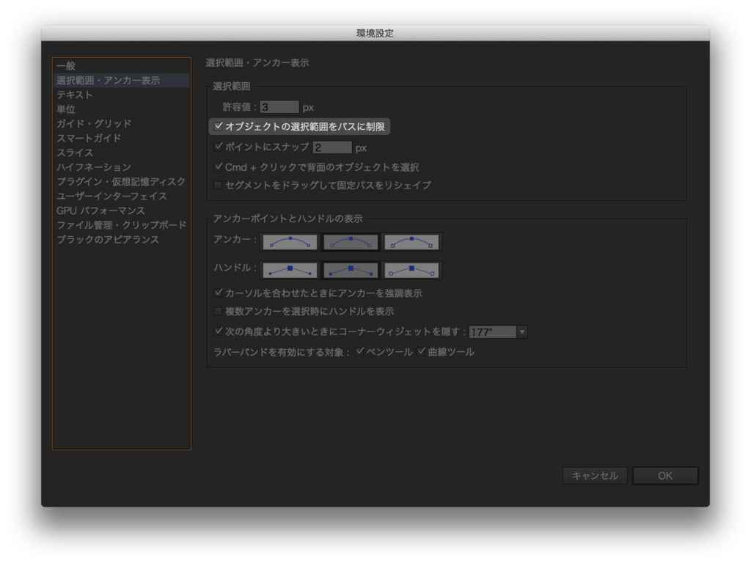Click the 許容値 value field

pos(281,106)
